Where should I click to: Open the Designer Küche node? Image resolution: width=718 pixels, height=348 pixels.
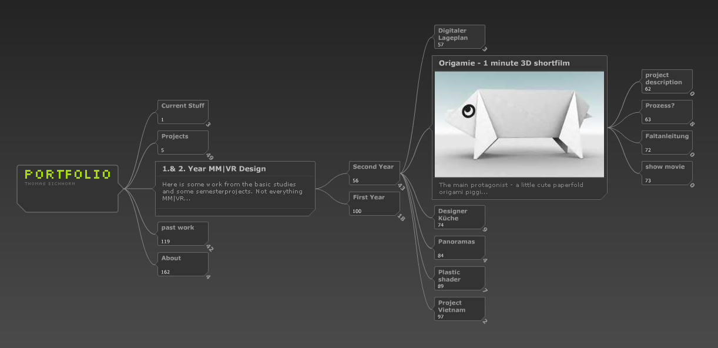click(459, 217)
